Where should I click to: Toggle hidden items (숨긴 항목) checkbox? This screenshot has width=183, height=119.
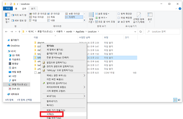click(x=119, y=22)
